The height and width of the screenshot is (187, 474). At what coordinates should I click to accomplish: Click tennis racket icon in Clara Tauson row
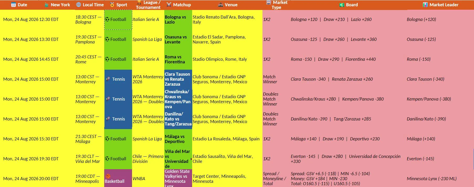coord(108,79)
